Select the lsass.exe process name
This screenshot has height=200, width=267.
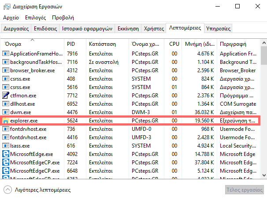tap(20, 146)
